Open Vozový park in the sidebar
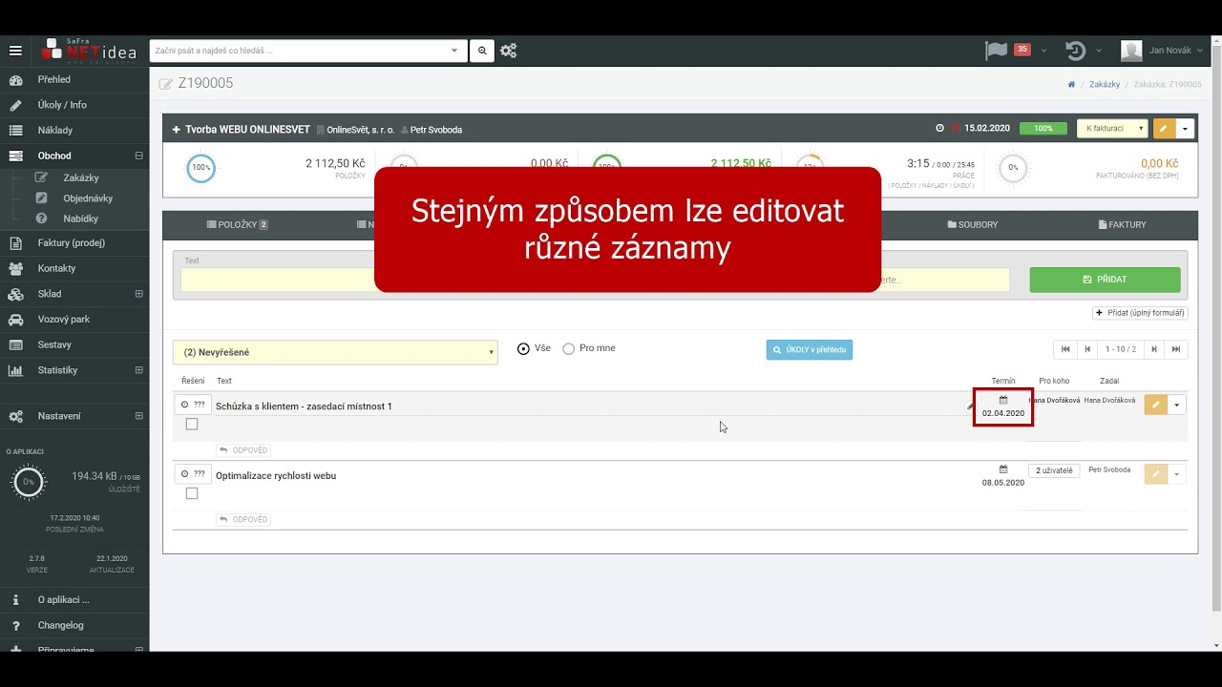 coord(64,319)
